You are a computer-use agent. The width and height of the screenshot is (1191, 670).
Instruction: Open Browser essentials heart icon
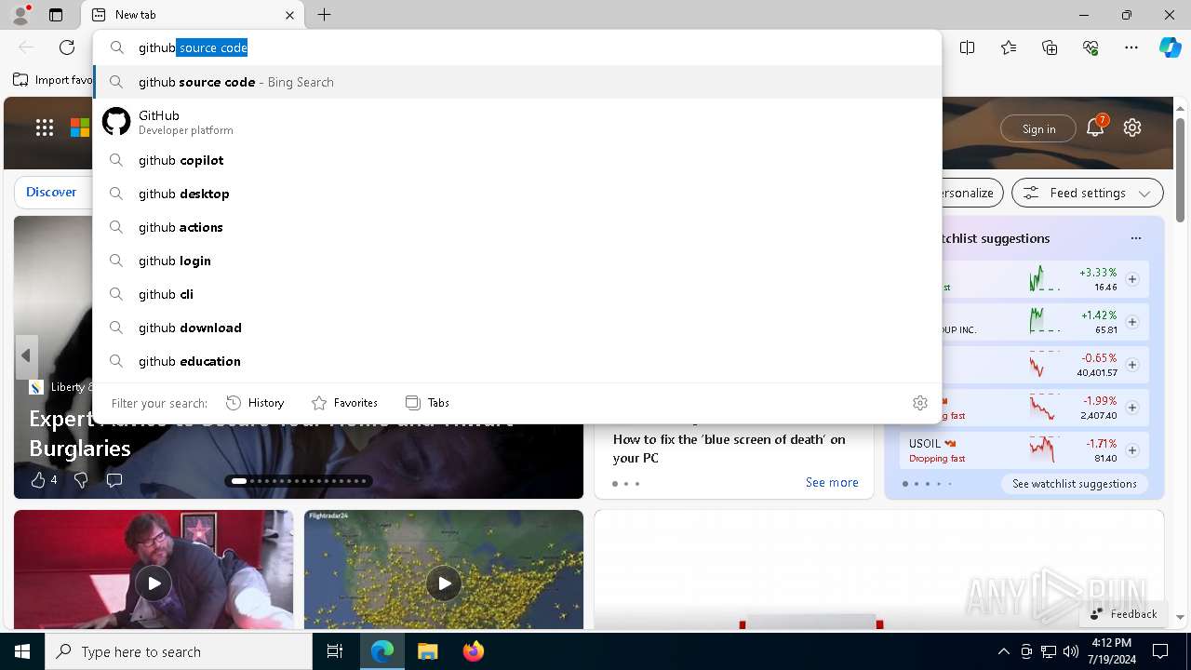(1091, 47)
